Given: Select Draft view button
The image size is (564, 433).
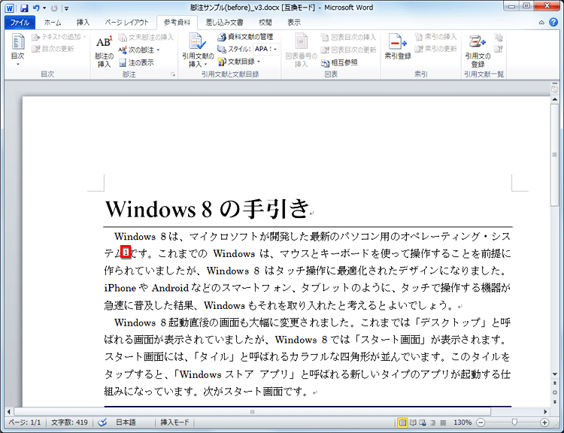Looking at the screenshot, I should pyautogui.click(x=443, y=422).
